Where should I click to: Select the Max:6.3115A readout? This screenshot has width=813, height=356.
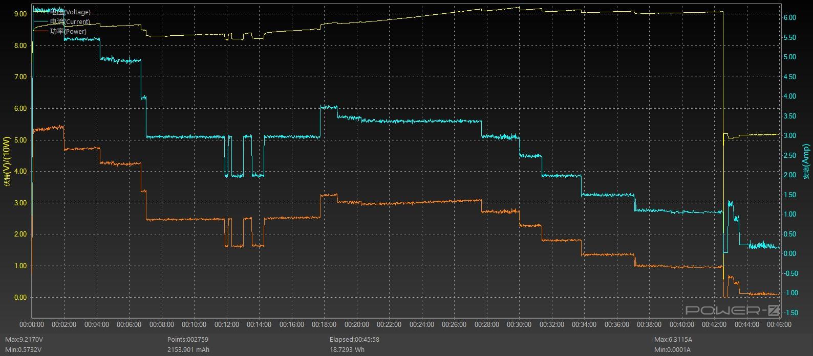coord(673,340)
